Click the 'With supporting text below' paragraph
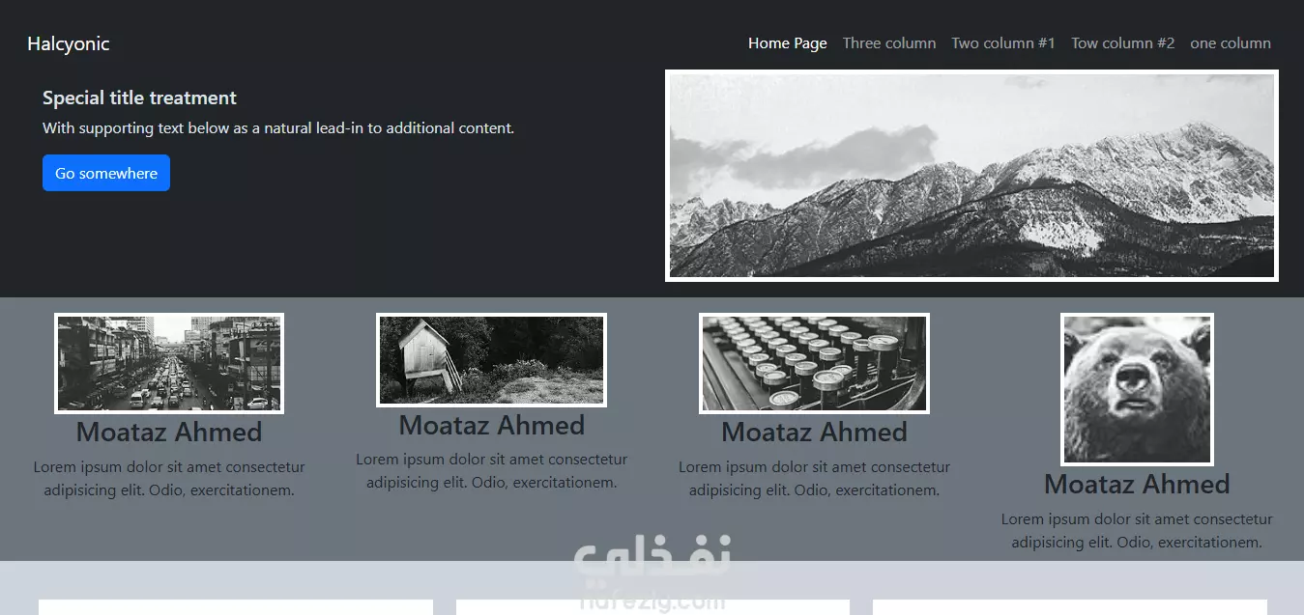This screenshot has width=1304, height=615. (x=278, y=127)
